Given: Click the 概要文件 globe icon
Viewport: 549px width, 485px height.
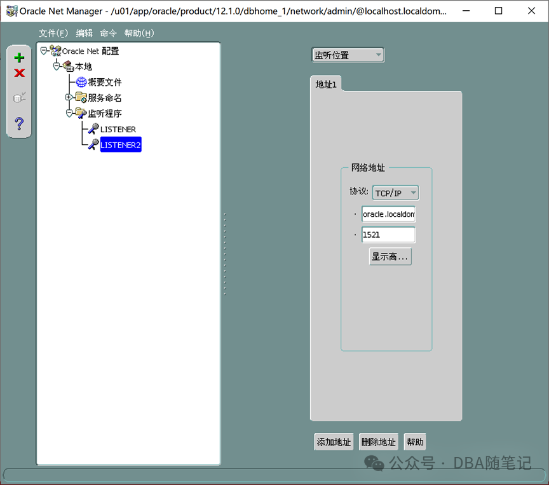Looking at the screenshot, I should click(x=81, y=82).
